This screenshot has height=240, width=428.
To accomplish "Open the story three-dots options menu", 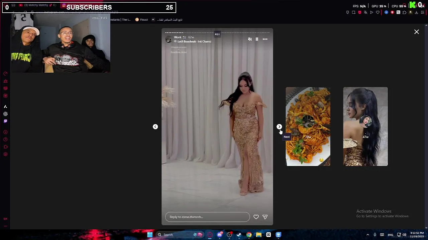I will coord(265,39).
